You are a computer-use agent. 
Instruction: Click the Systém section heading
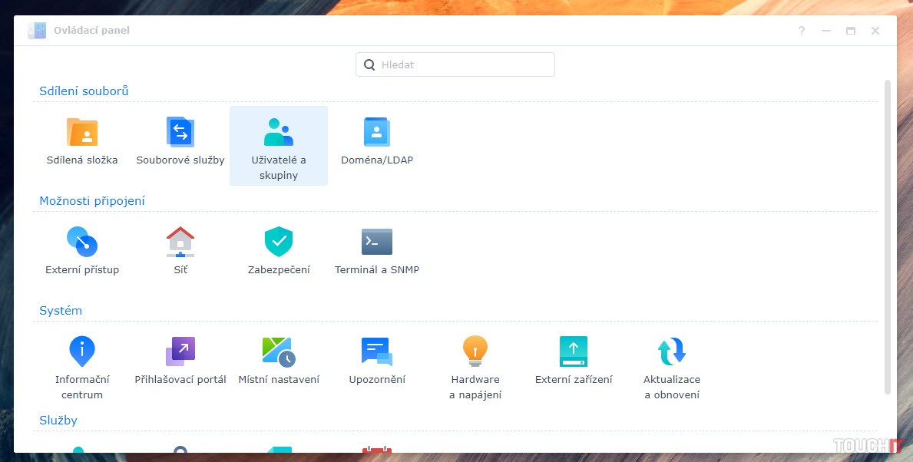click(61, 311)
